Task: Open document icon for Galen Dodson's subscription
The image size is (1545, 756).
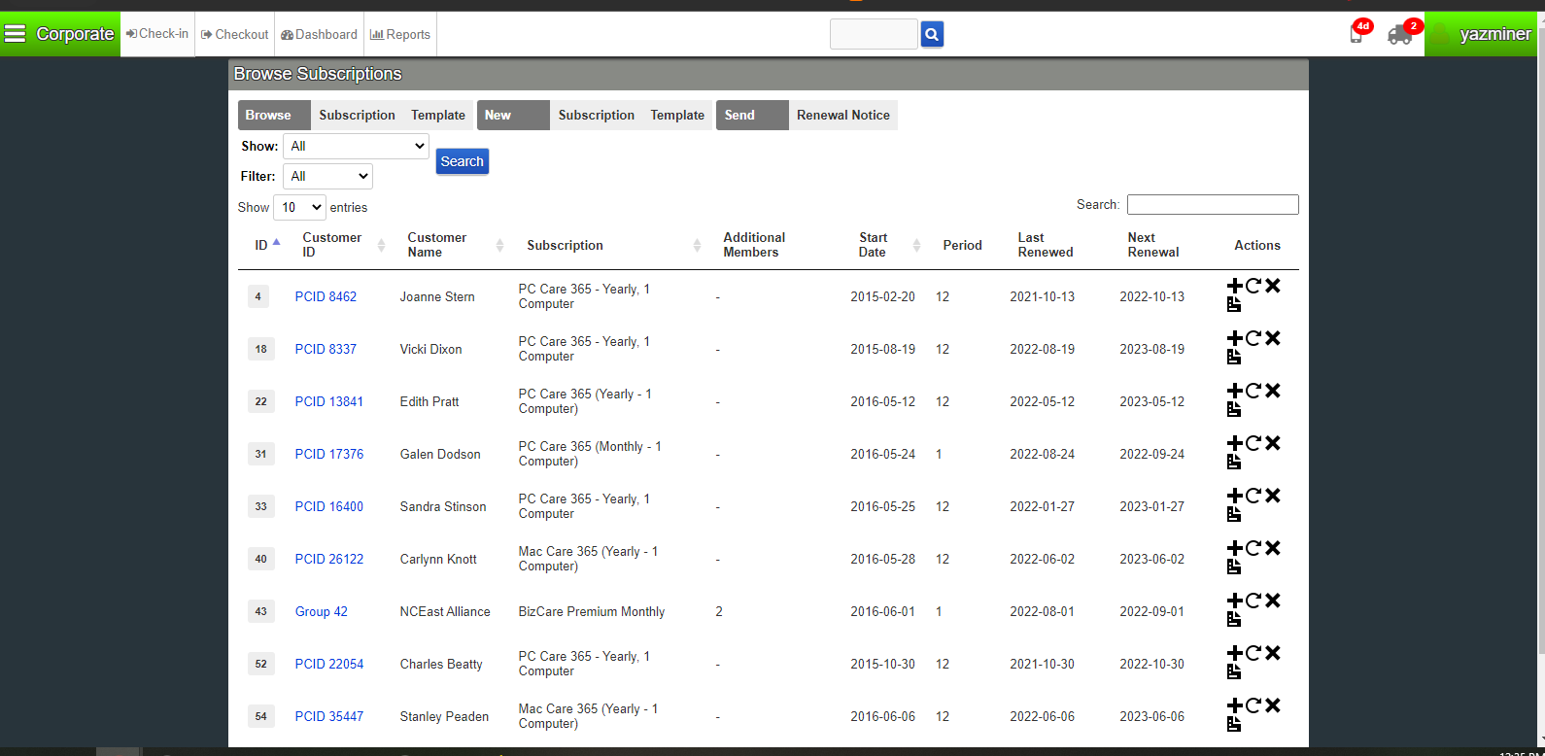Action: [x=1234, y=462]
